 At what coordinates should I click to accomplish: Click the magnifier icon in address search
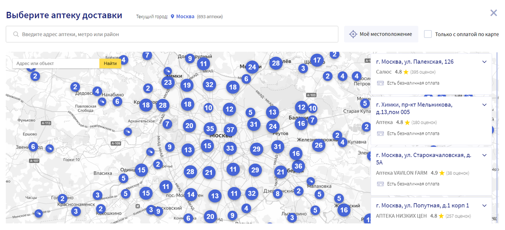(x=16, y=34)
